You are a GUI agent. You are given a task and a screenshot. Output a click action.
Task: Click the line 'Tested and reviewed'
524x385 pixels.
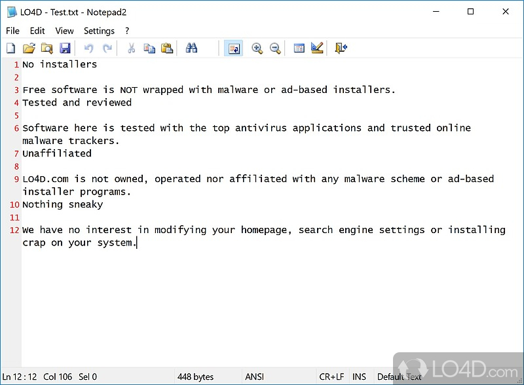tap(77, 103)
